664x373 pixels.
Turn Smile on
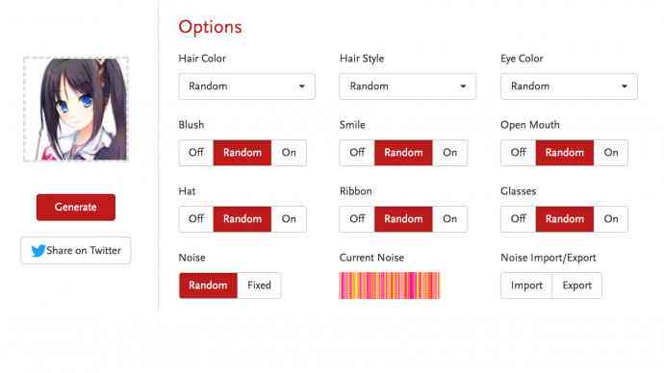[x=449, y=153]
